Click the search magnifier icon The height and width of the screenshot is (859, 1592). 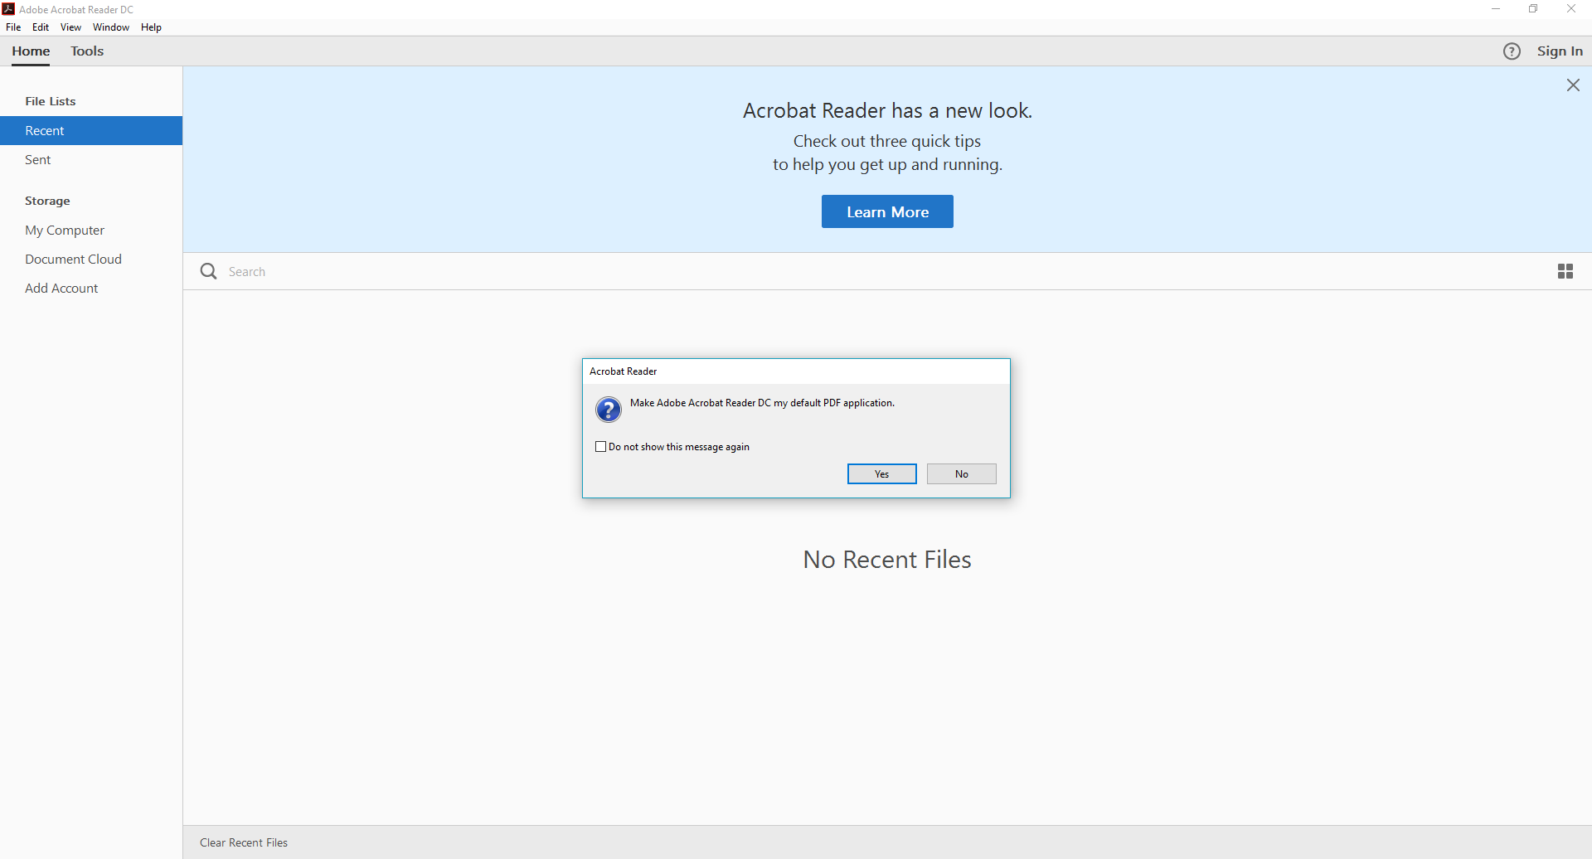209,271
